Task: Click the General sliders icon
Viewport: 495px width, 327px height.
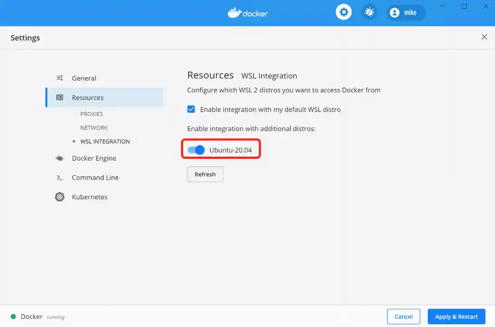Action: coord(60,78)
